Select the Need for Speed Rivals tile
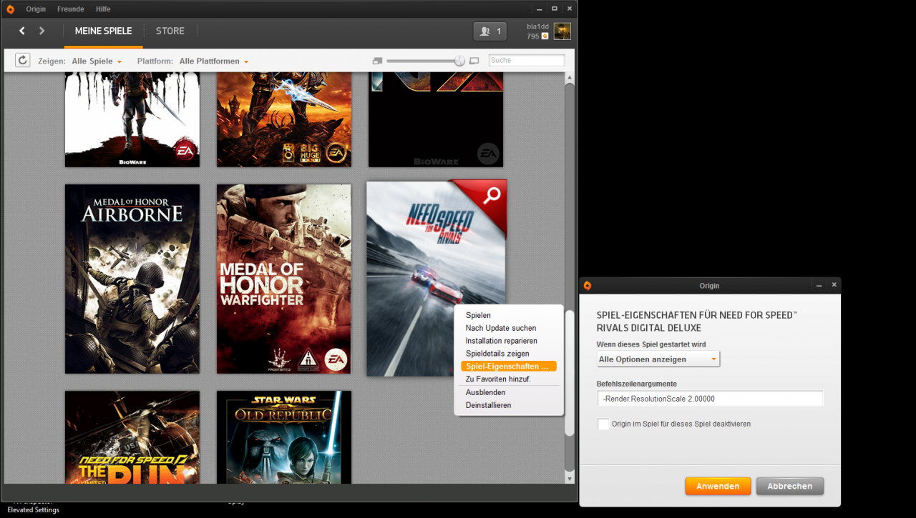Screen dimensions: 916x518 click(x=437, y=279)
